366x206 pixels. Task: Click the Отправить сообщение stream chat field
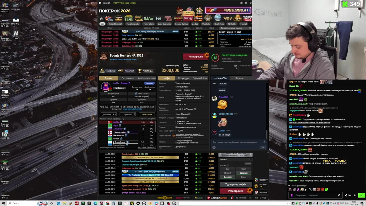pyautogui.click(x=315, y=195)
